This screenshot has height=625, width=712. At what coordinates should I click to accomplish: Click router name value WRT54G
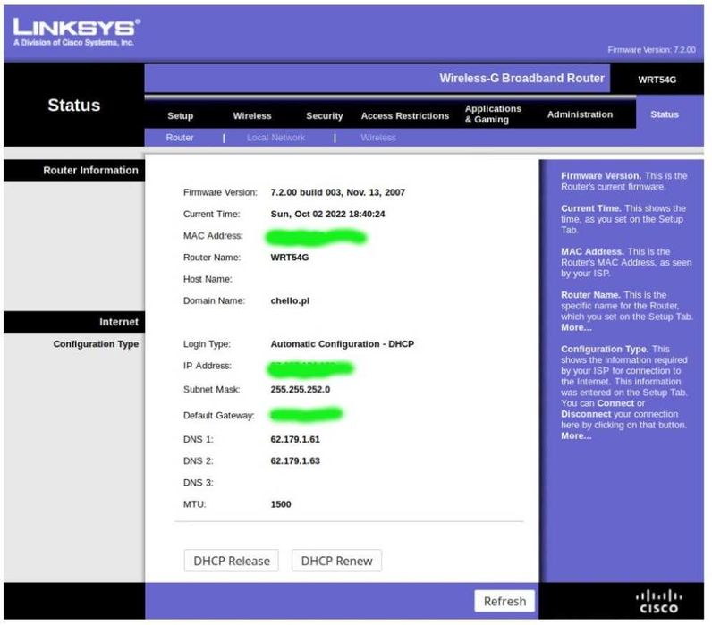[x=289, y=258]
